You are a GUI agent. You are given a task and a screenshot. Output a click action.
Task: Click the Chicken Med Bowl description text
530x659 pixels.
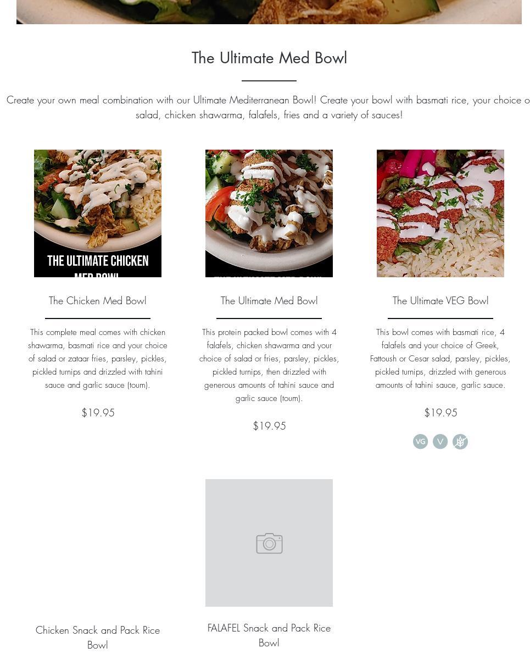pyautogui.click(x=97, y=359)
